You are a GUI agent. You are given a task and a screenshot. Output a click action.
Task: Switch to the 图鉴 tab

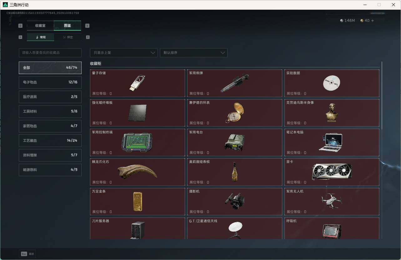pyautogui.click(x=67, y=26)
